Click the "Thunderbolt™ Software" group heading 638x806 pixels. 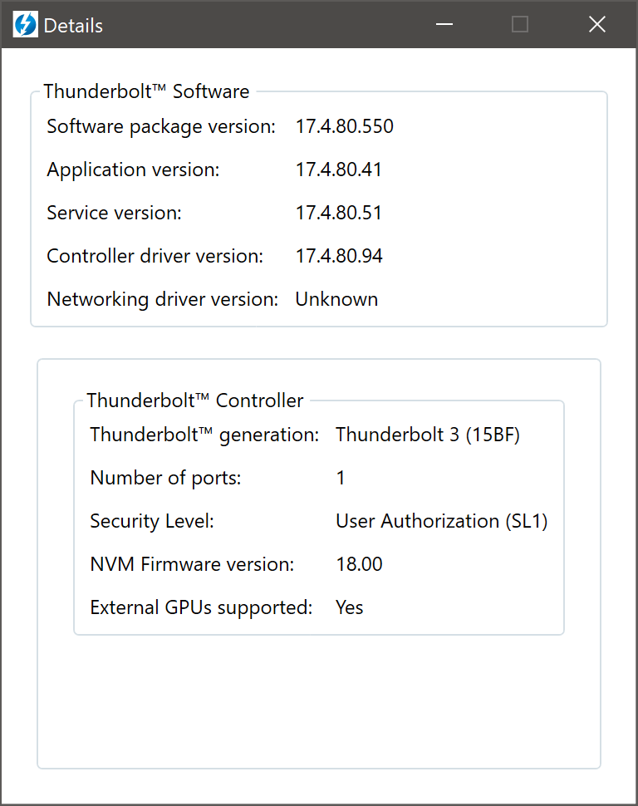tap(146, 91)
